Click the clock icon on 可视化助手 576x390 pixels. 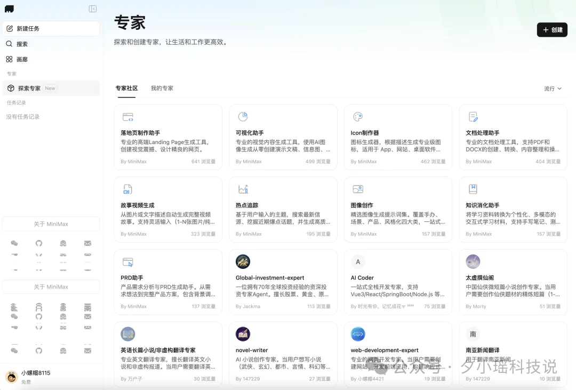pos(243,116)
